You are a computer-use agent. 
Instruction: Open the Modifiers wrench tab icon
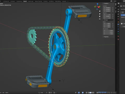(118, 25)
